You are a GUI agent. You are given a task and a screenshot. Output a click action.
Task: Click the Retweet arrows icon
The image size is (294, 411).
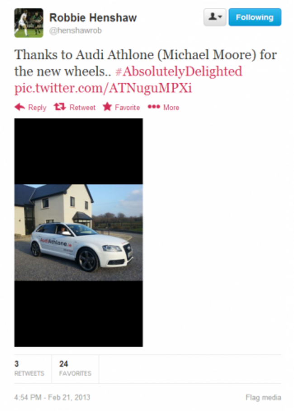(x=60, y=107)
